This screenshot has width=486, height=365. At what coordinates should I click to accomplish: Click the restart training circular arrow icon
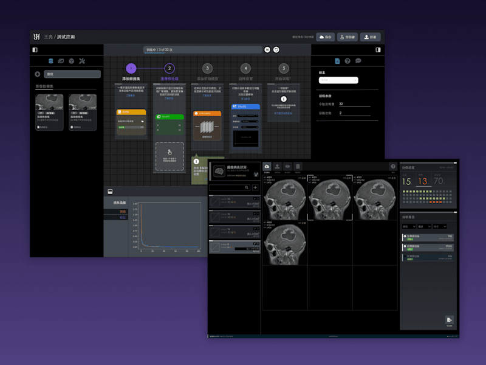pyautogui.click(x=276, y=50)
